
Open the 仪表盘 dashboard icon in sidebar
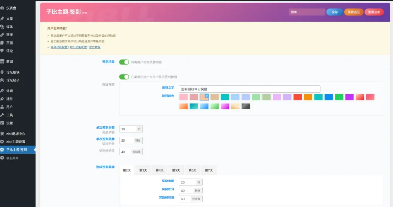tap(2, 8)
